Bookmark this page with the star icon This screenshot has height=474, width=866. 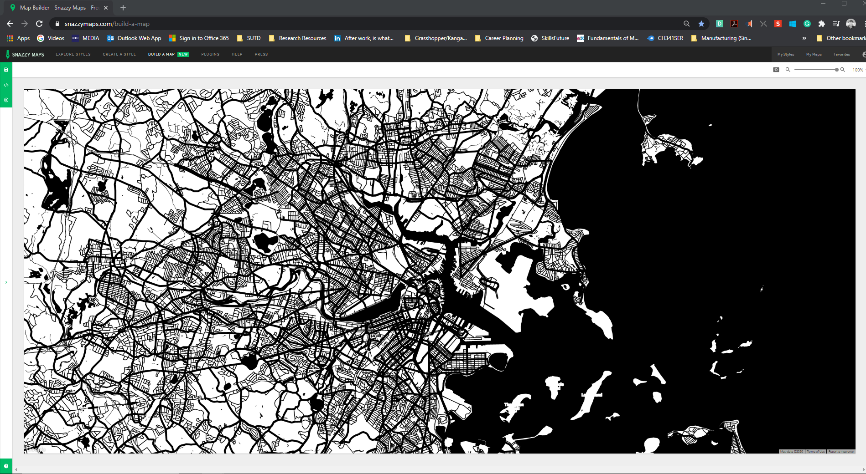click(x=701, y=24)
